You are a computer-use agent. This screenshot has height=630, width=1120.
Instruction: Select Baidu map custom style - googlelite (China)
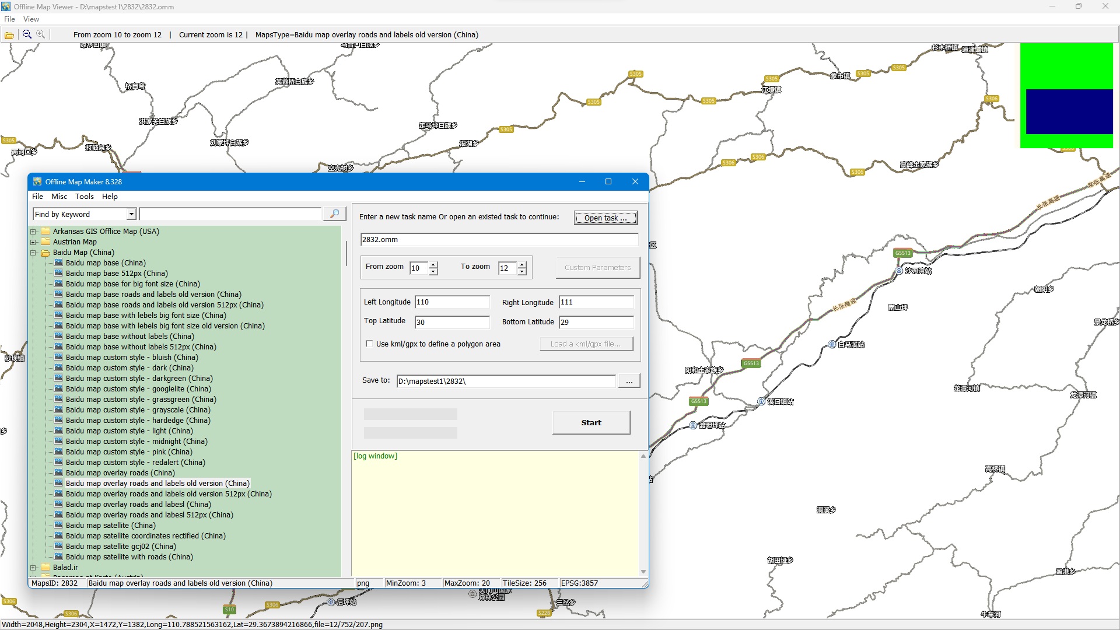click(138, 388)
